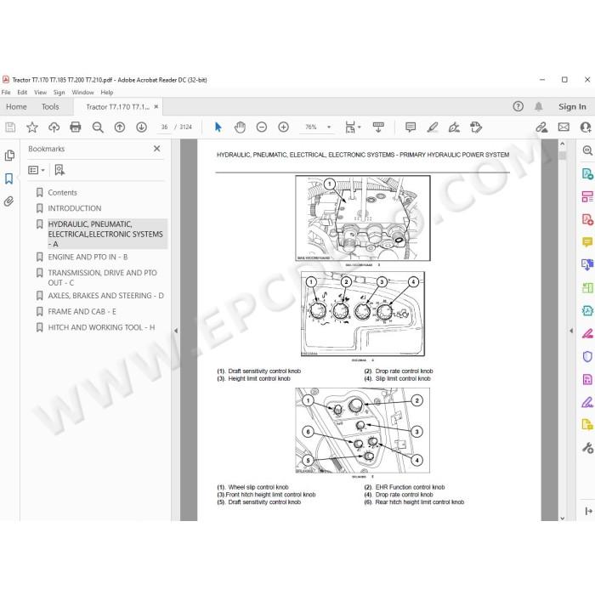This screenshot has width=595, height=595.
Task: Print the document
Action: tap(76, 127)
